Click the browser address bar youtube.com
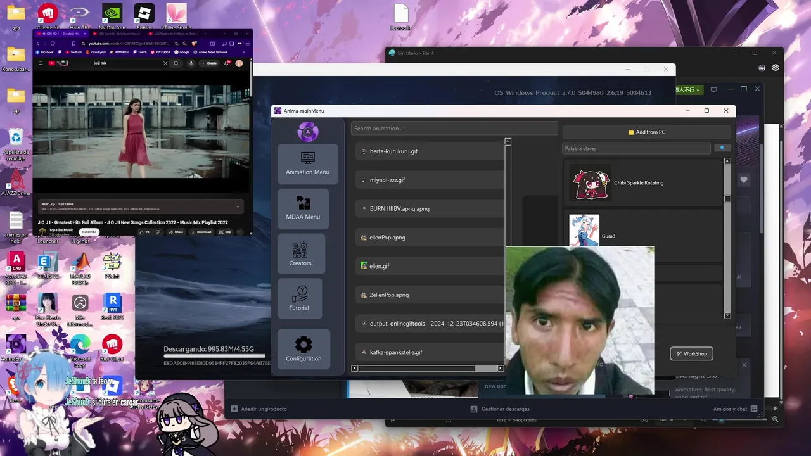Image resolution: width=811 pixels, height=456 pixels. click(x=127, y=44)
